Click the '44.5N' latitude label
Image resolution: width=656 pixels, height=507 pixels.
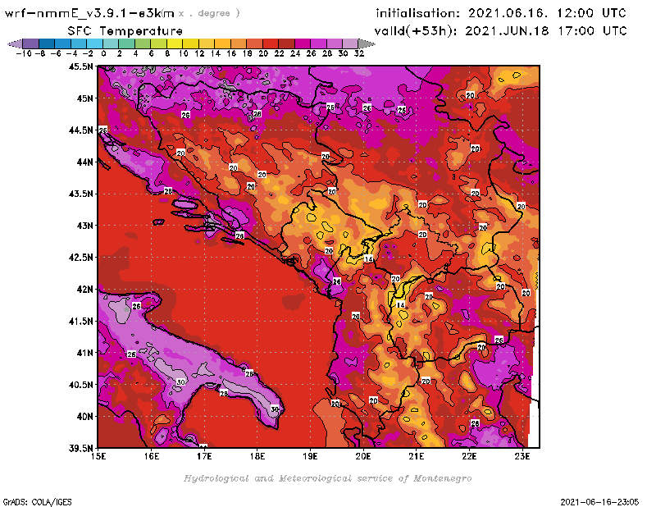click(x=80, y=130)
